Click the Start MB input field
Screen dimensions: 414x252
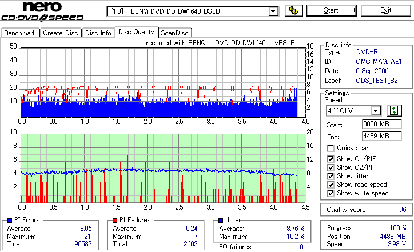tap(382, 124)
